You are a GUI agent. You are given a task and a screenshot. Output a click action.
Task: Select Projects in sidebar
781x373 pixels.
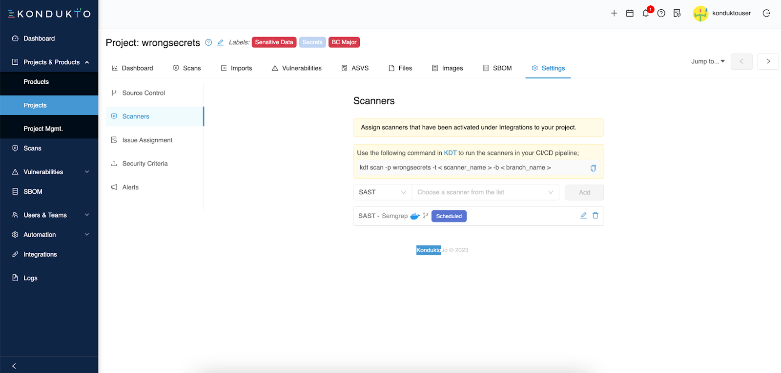(49, 105)
